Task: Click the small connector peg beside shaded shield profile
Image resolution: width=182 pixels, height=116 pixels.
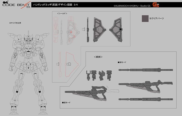Action: point(84,29)
